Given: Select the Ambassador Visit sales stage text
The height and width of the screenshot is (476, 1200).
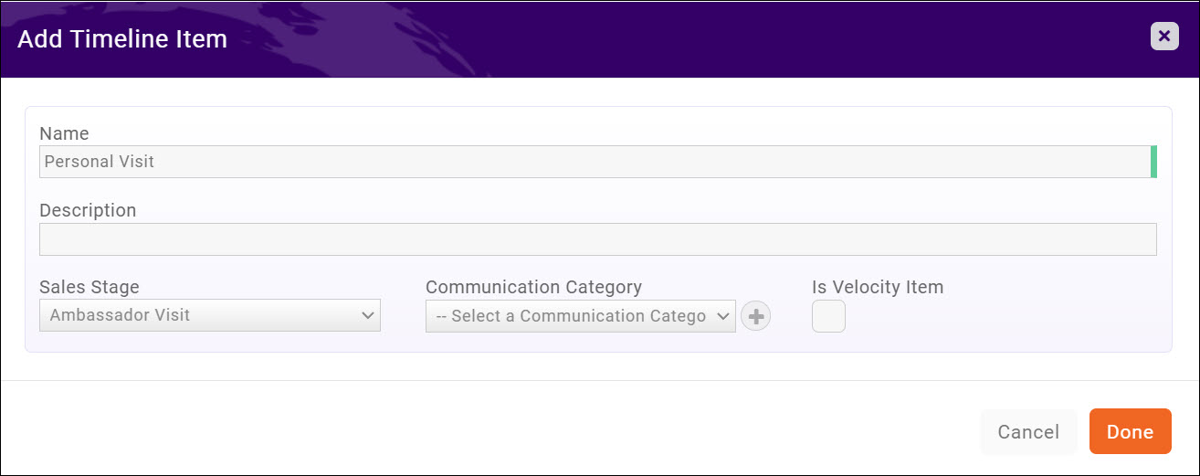Looking at the screenshot, I should [x=121, y=315].
